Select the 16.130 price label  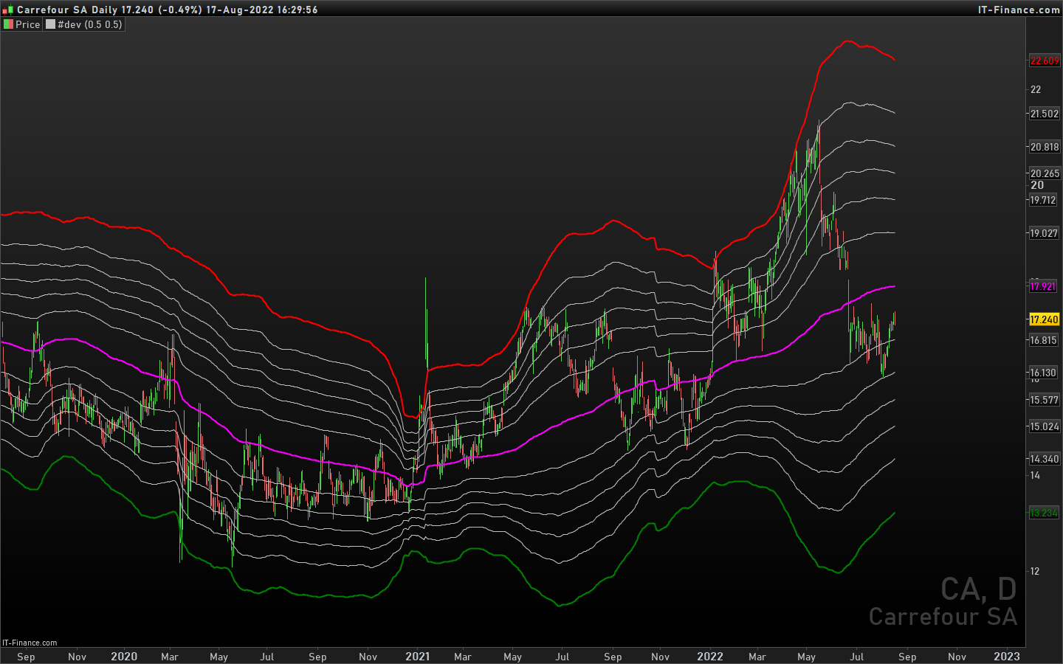click(1043, 373)
